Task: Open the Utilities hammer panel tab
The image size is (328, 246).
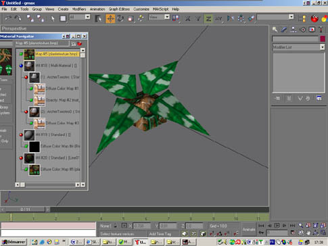Action: tap(321, 29)
